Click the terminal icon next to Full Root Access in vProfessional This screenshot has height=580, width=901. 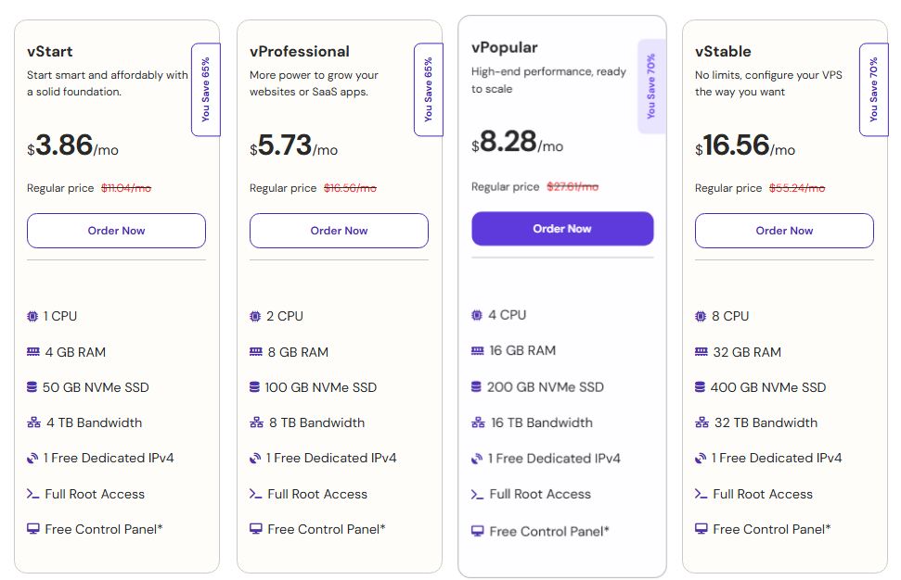click(256, 494)
